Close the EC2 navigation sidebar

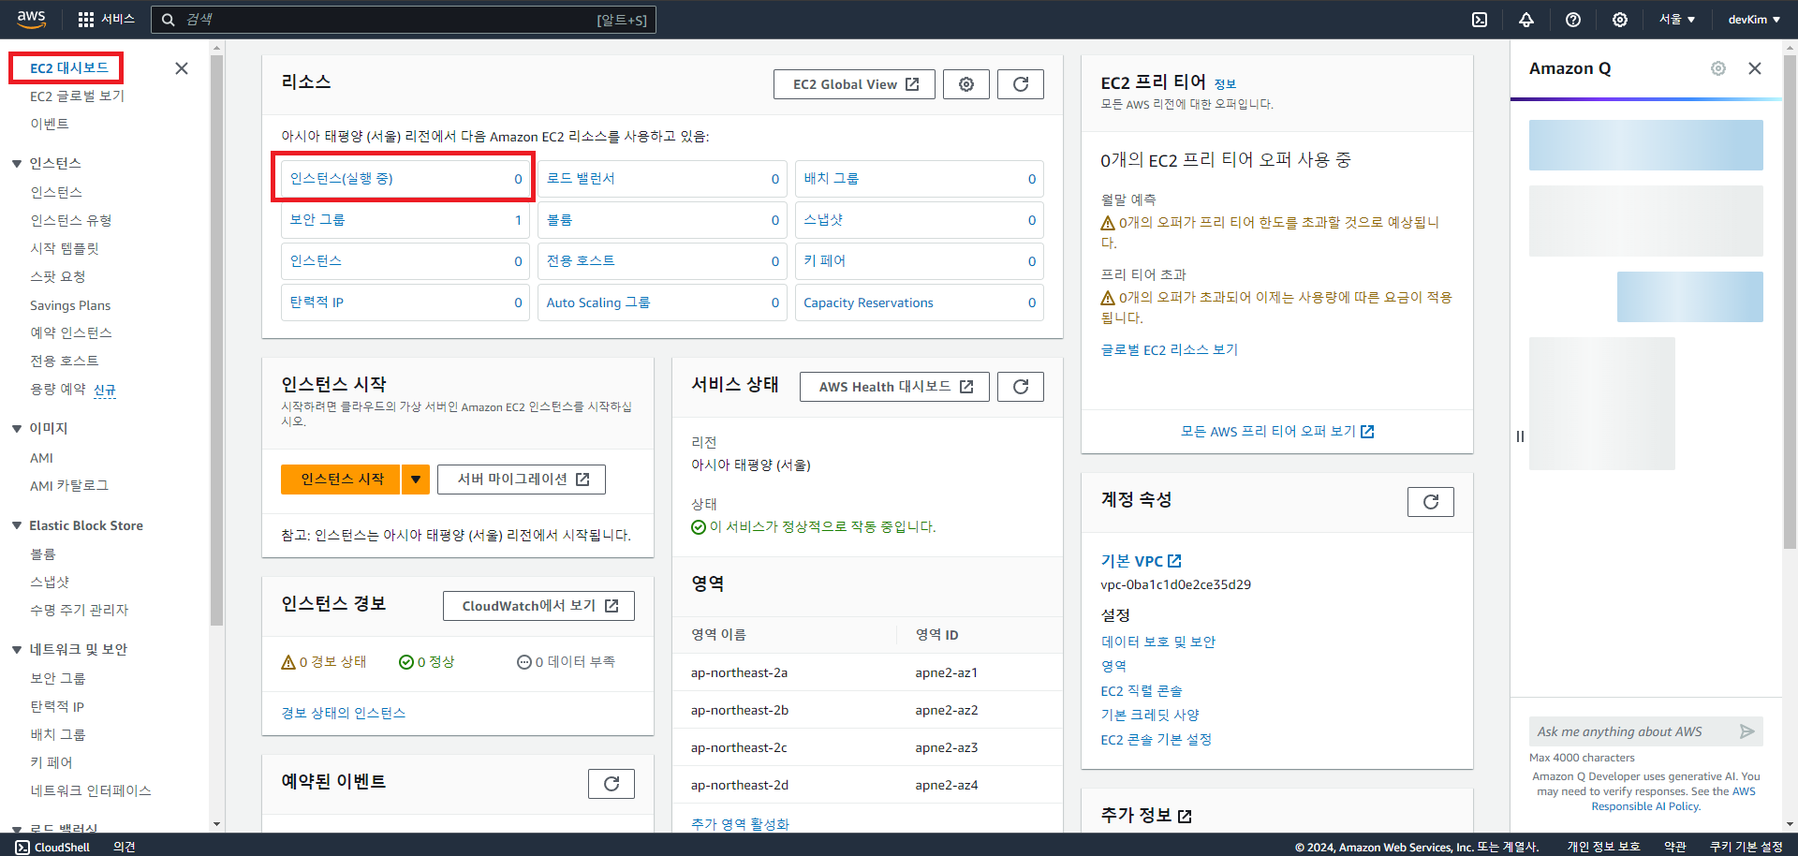point(182,68)
